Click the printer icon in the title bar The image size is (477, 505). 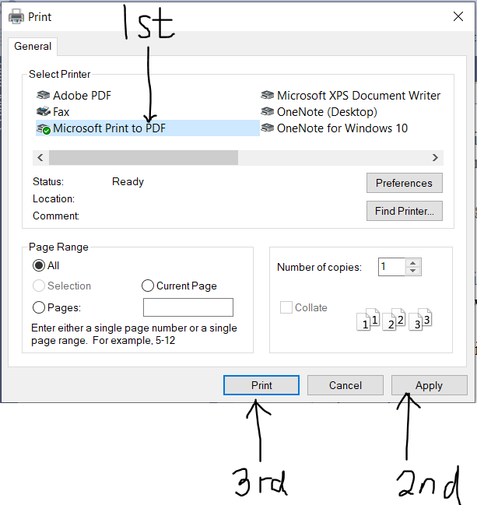pyautogui.click(x=16, y=16)
